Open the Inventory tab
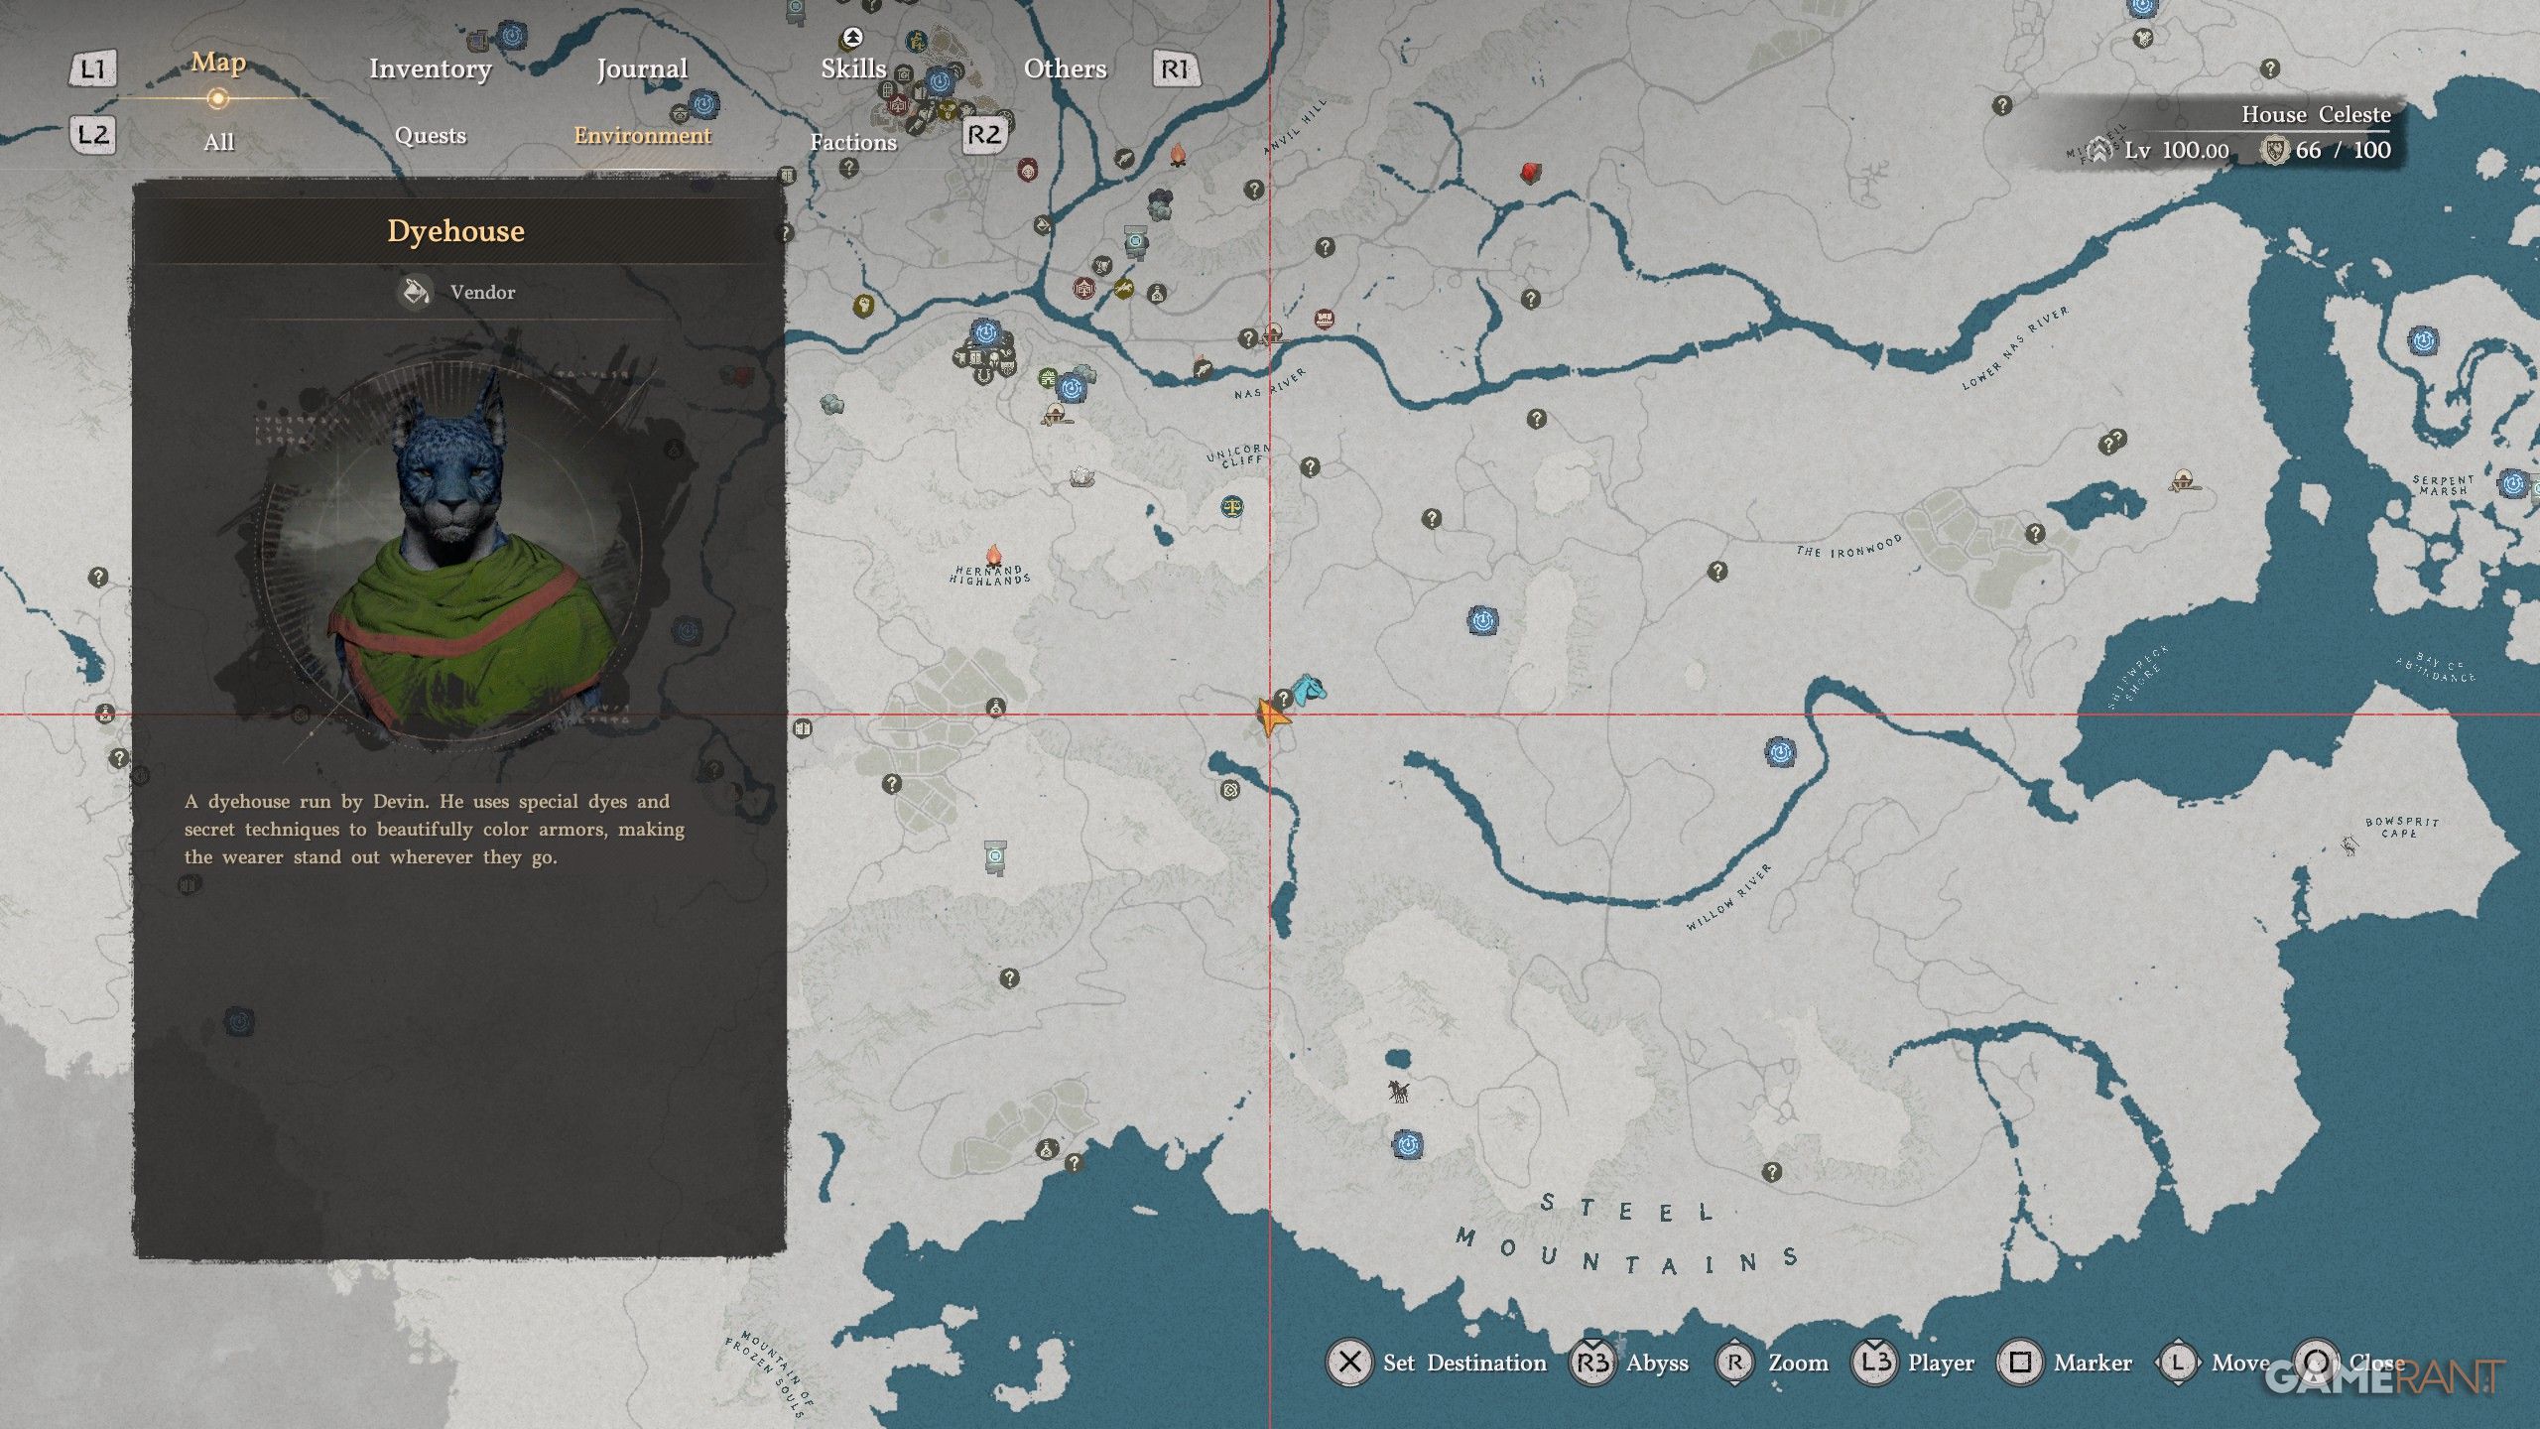2540x1429 pixels. 430,68
